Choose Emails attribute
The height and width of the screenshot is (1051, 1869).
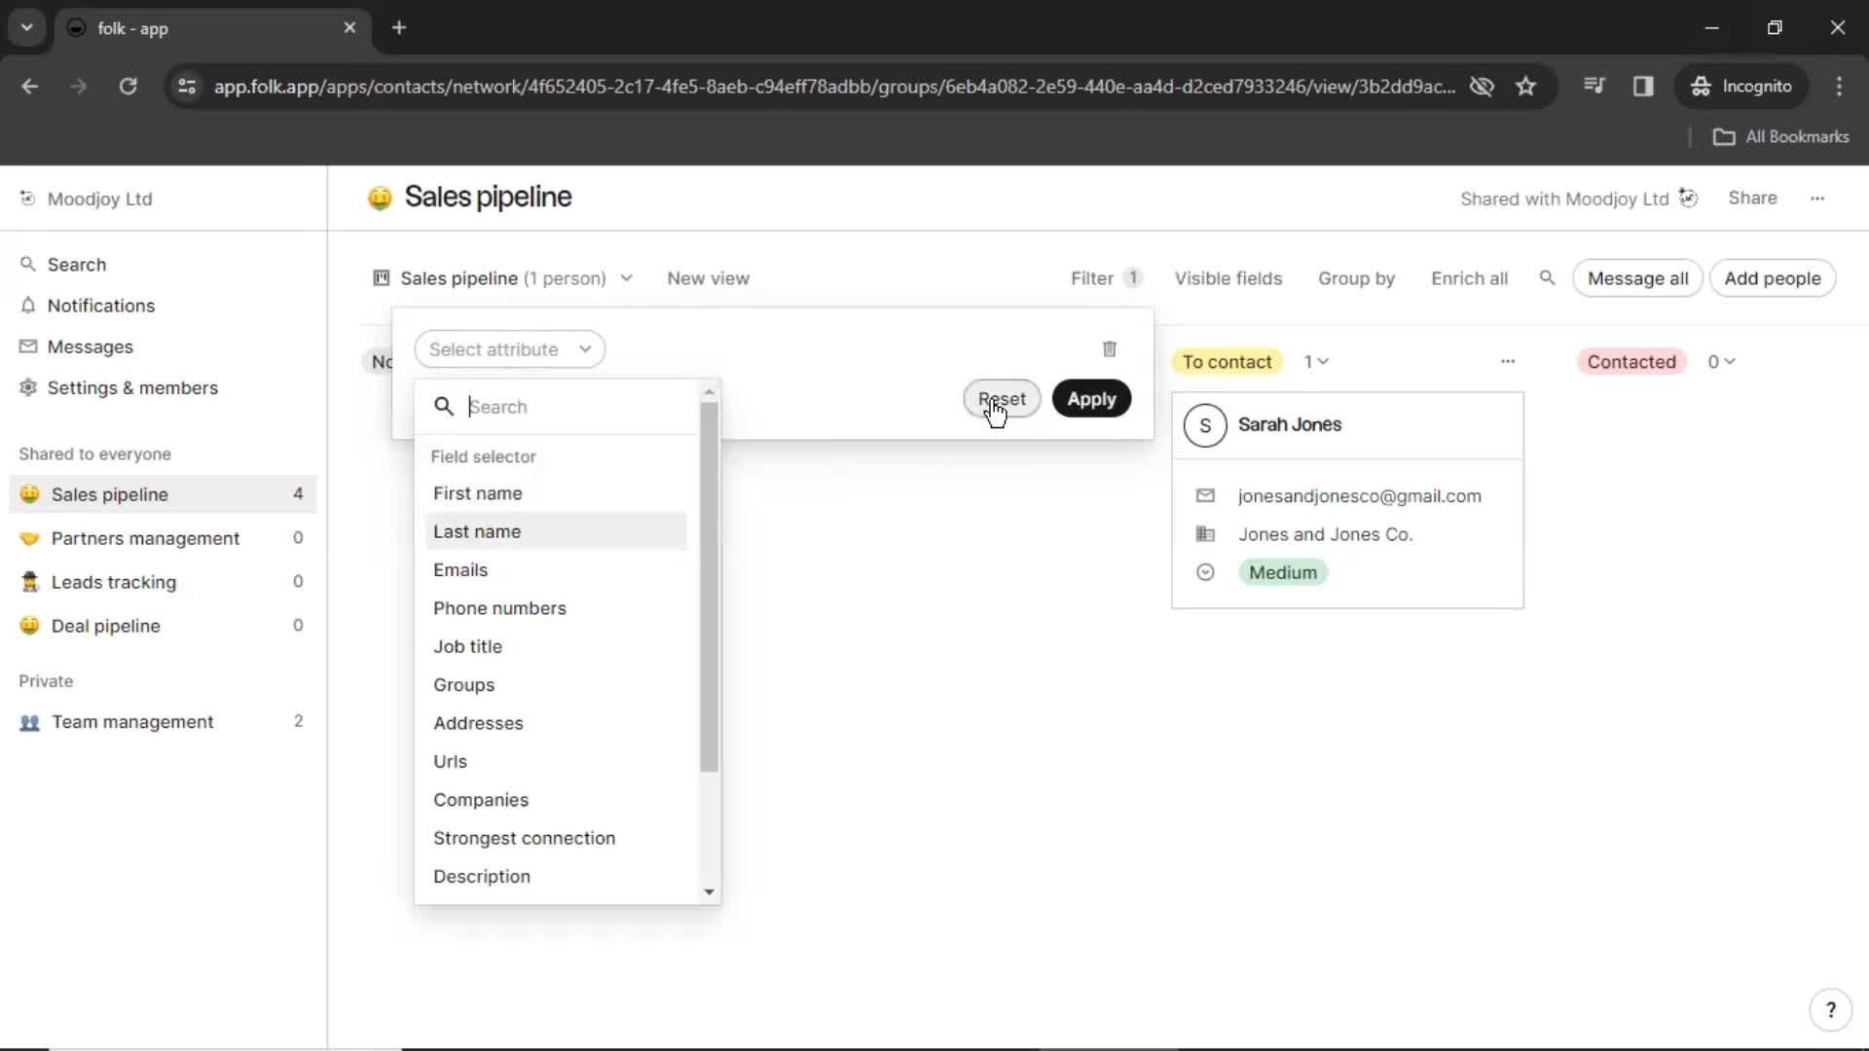pyautogui.click(x=556, y=570)
